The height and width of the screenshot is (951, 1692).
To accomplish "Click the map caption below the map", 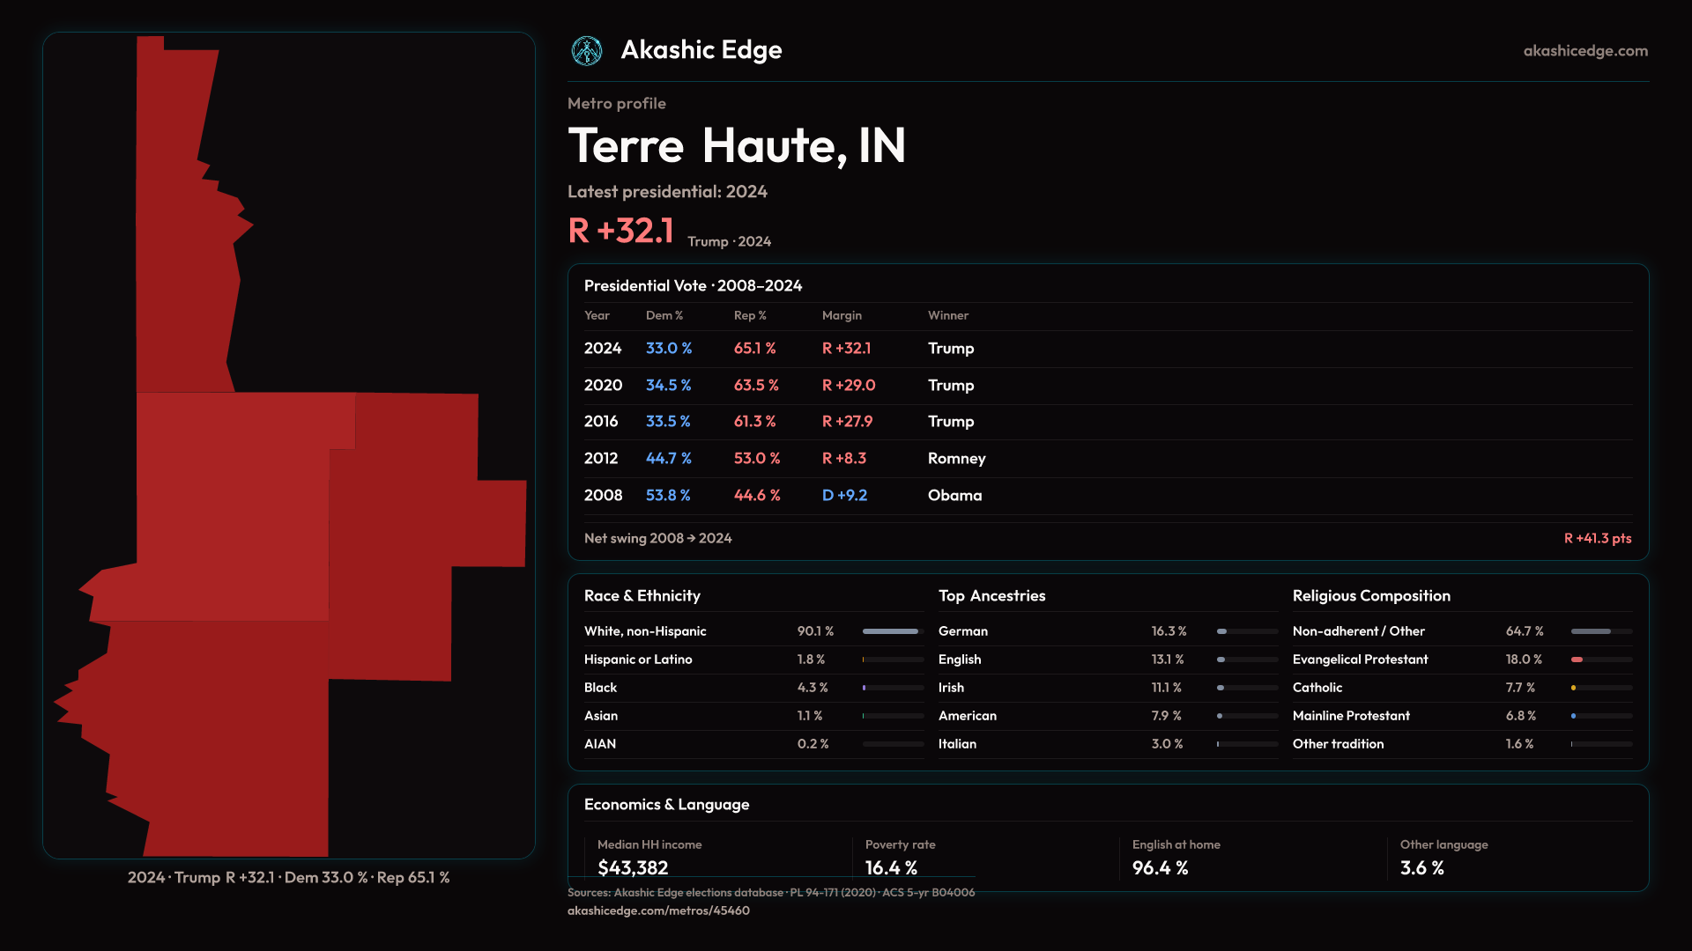I will coord(288,878).
